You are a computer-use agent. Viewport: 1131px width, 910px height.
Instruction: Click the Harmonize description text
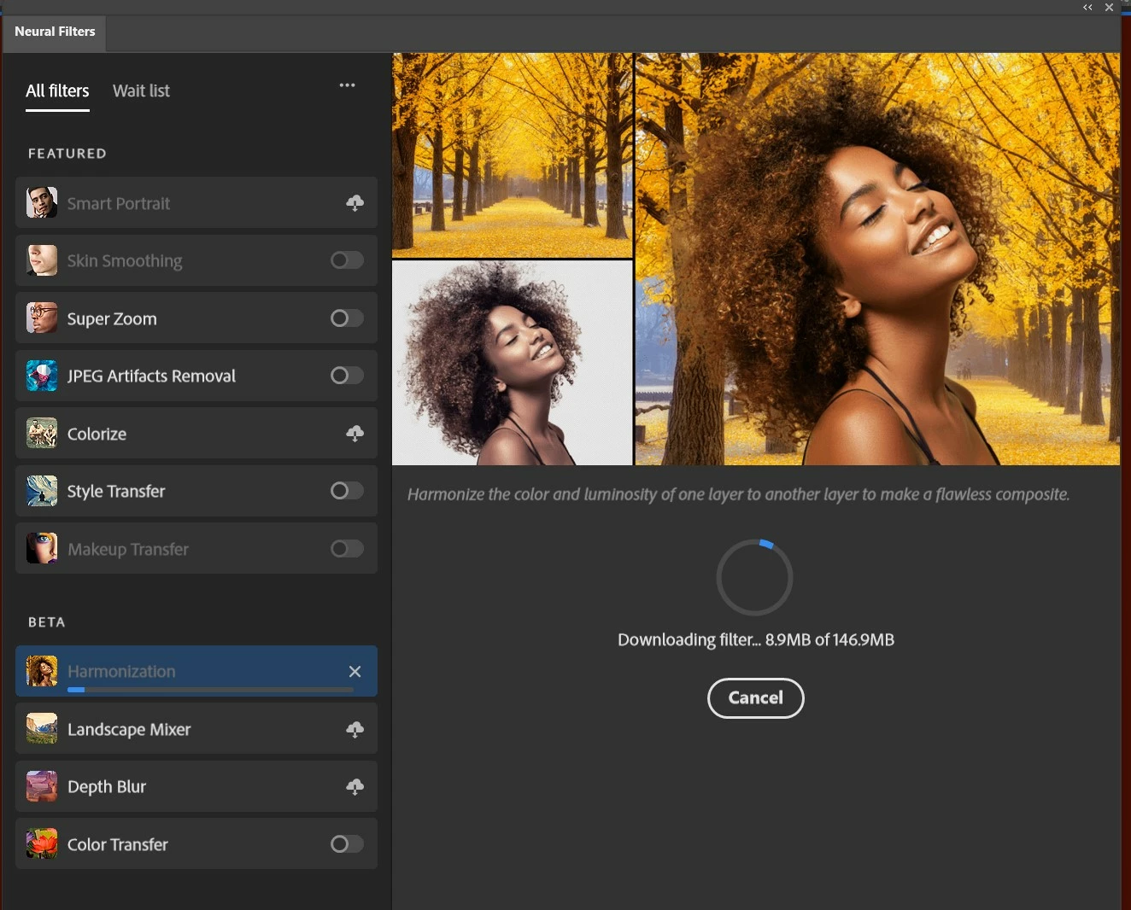tap(739, 494)
